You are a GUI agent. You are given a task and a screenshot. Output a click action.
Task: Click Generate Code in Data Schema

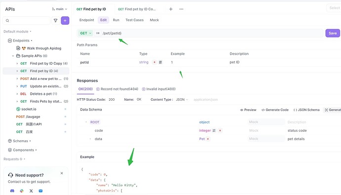(275, 110)
